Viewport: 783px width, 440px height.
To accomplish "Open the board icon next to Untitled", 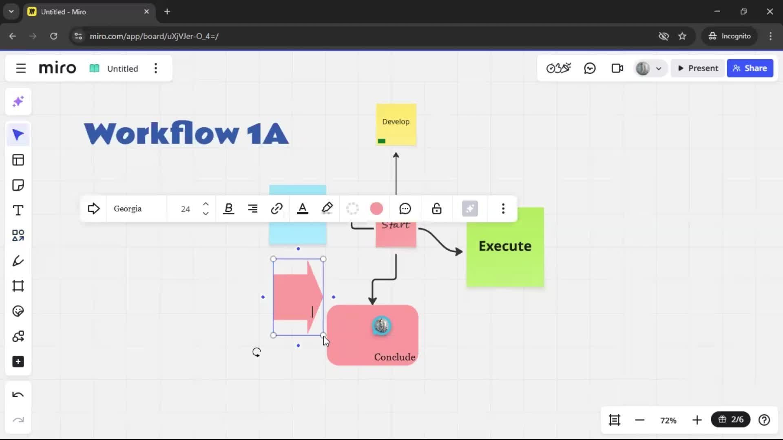I will [x=94, y=68].
